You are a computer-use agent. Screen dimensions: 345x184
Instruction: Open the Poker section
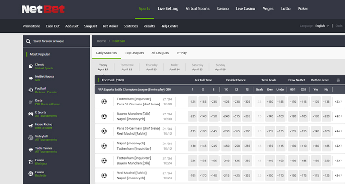click(303, 9)
